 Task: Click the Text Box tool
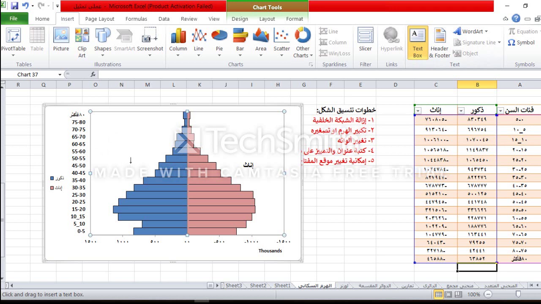click(418, 43)
